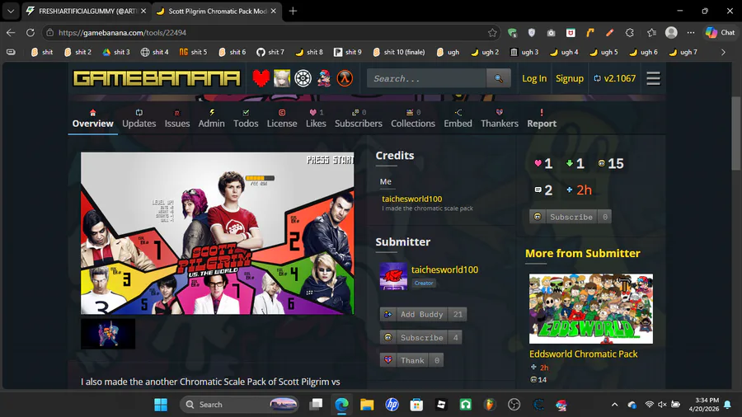The image size is (742, 417).
Task: Open the Likes tab
Action: pos(316,119)
